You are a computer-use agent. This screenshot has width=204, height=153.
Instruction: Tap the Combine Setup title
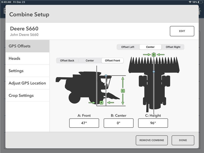click(x=29, y=15)
